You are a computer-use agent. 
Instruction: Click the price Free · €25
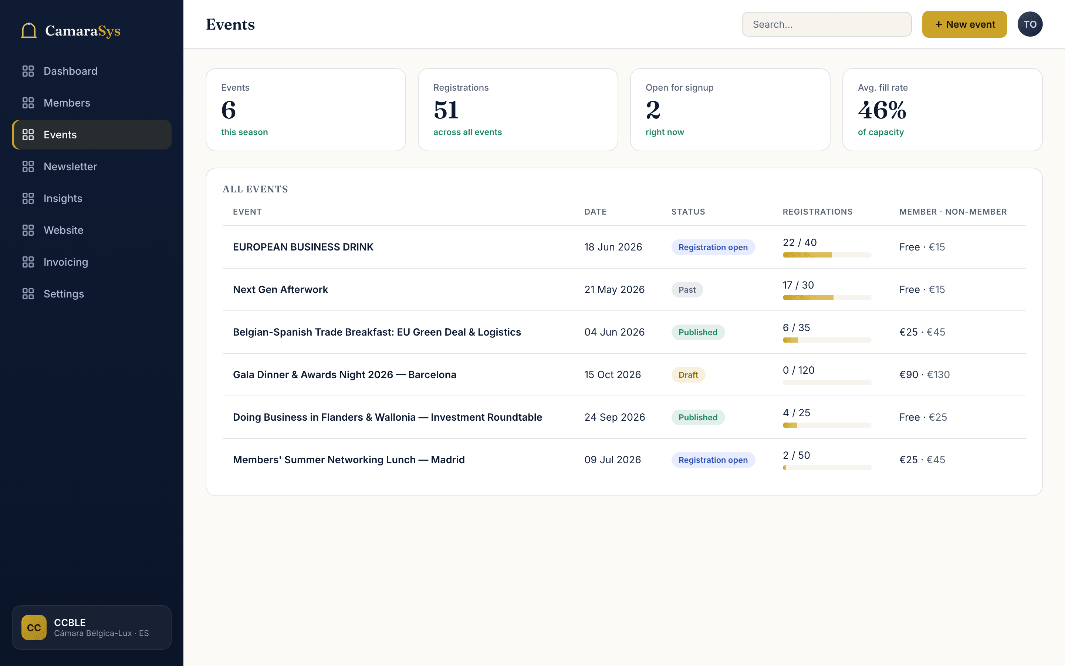pos(923,417)
